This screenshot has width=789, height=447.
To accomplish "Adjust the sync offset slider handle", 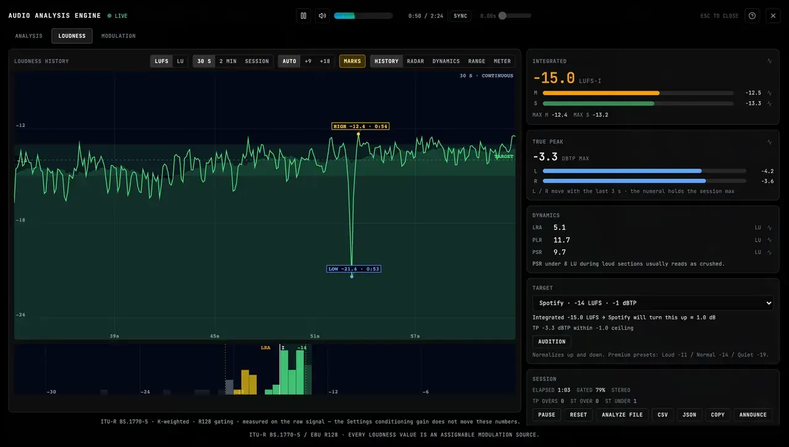I will (502, 16).
